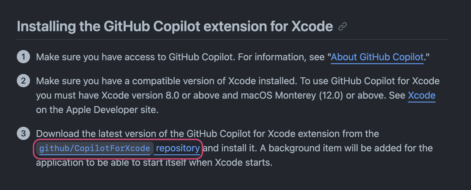Click the step 1 number badge
The height and width of the screenshot is (190, 471).
23,57
